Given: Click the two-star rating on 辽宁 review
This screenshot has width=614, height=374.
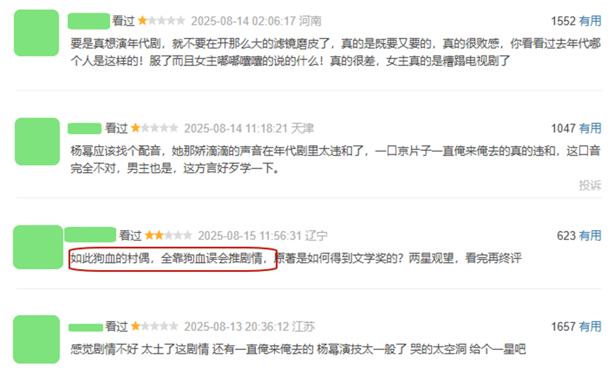Looking at the screenshot, I should (x=168, y=235).
